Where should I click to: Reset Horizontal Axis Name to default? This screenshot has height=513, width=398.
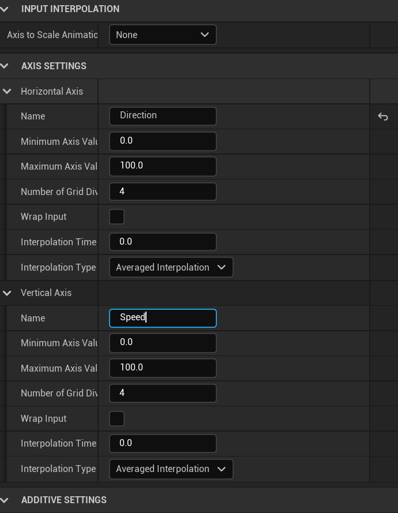pyautogui.click(x=383, y=117)
